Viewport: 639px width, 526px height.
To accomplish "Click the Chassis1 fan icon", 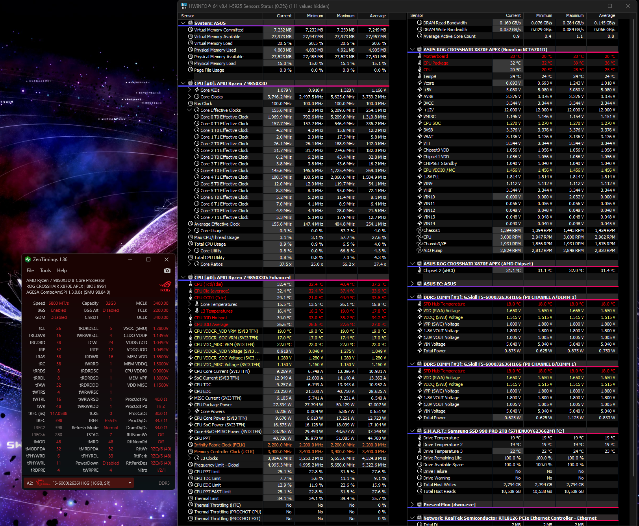I will pos(420,230).
